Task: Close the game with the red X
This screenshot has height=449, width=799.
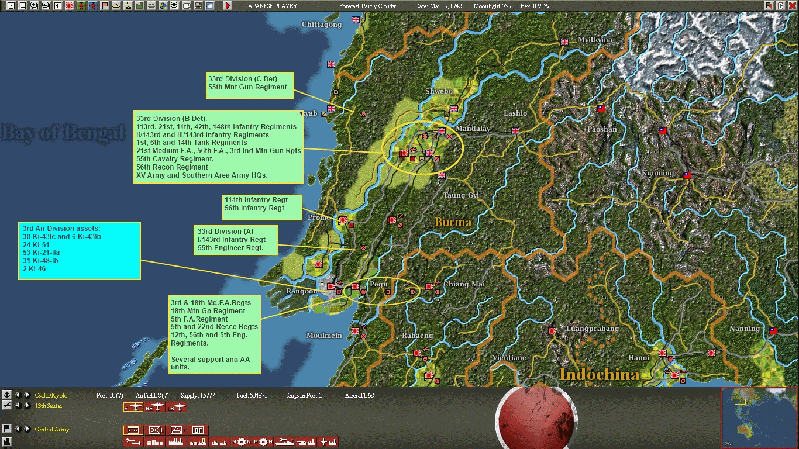Action: point(793,6)
